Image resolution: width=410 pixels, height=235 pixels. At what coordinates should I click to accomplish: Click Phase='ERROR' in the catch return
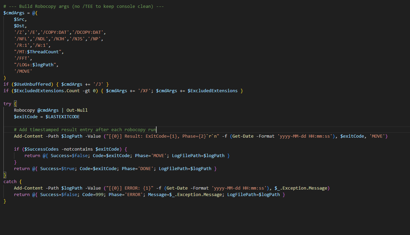click(126, 195)
